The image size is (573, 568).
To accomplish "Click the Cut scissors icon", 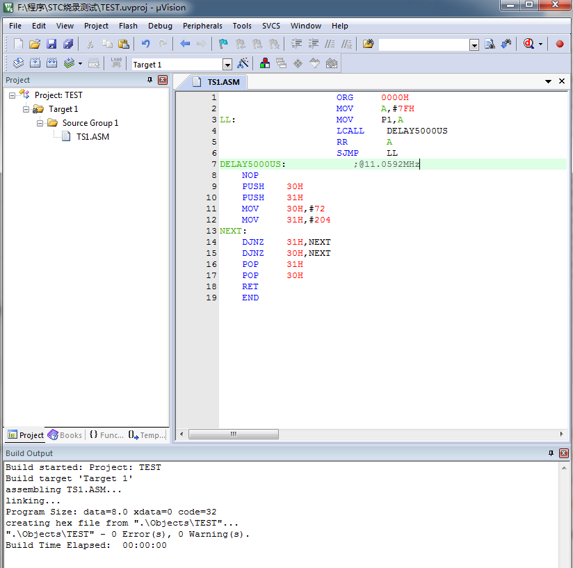I will (x=90, y=44).
